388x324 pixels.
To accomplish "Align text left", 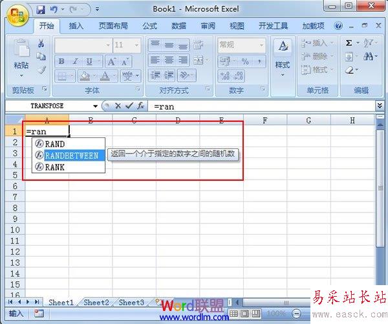I will point(155,60).
